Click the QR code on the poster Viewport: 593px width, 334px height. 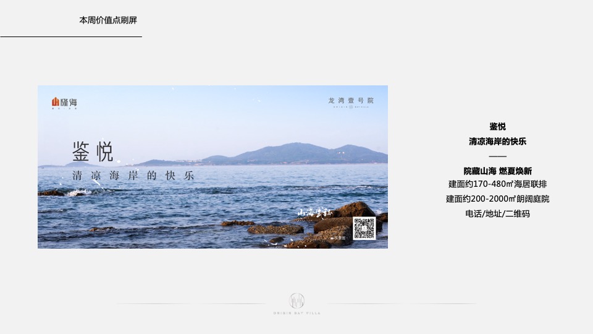pyautogui.click(x=364, y=228)
